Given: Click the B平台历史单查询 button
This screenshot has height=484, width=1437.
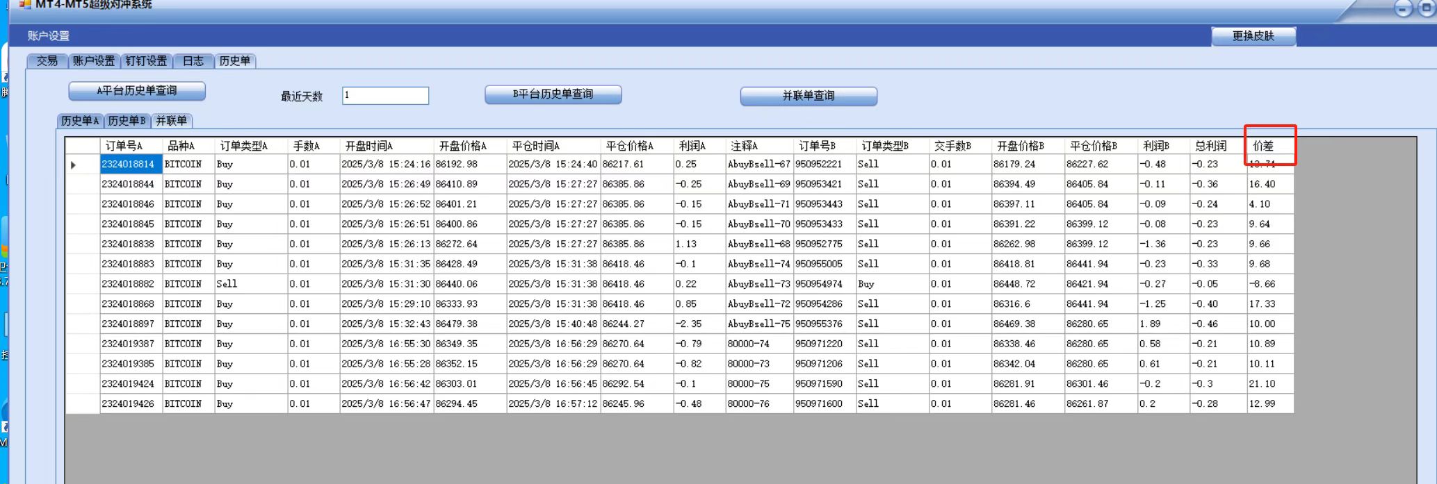Looking at the screenshot, I should 553,94.
